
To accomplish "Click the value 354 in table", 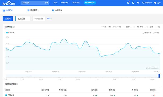I will pos(48,95).
